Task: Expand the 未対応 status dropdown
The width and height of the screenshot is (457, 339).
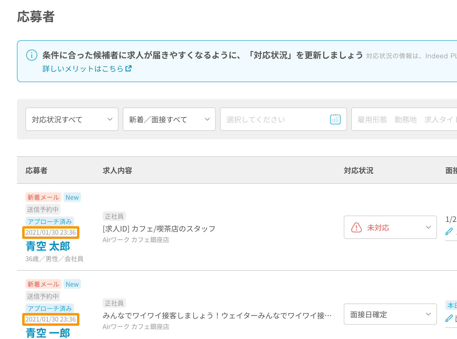Action: (x=390, y=227)
